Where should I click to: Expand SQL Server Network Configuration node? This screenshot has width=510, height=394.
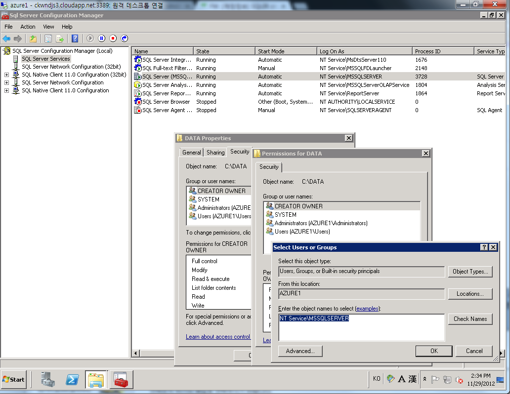point(6,82)
